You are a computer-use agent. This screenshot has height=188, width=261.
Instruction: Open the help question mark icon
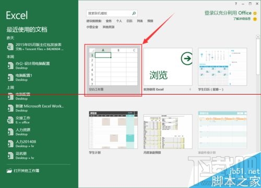(236, 4)
